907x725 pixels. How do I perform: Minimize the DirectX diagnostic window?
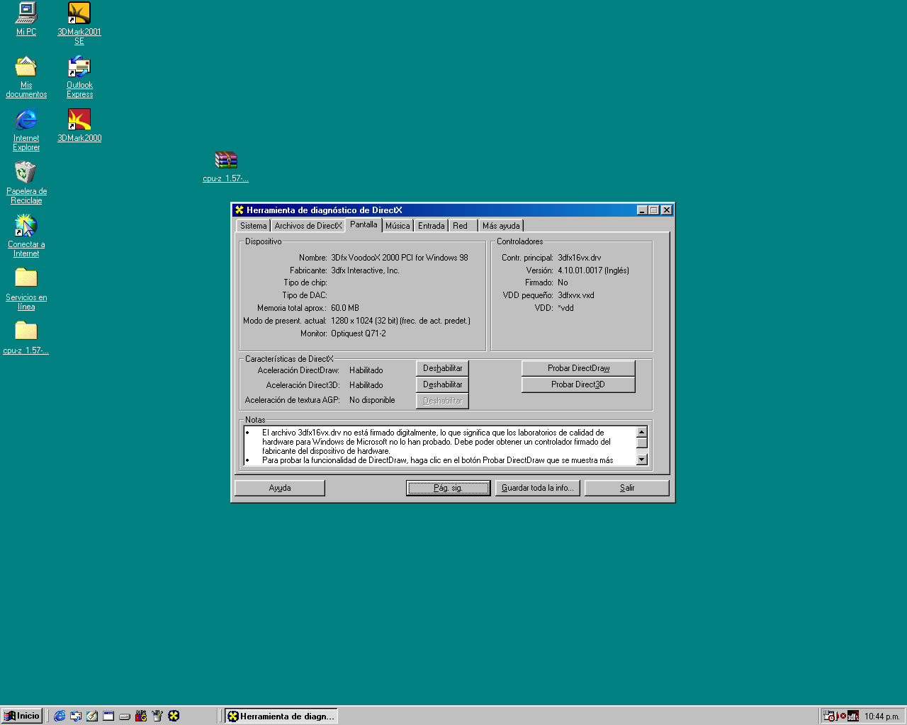coord(642,210)
